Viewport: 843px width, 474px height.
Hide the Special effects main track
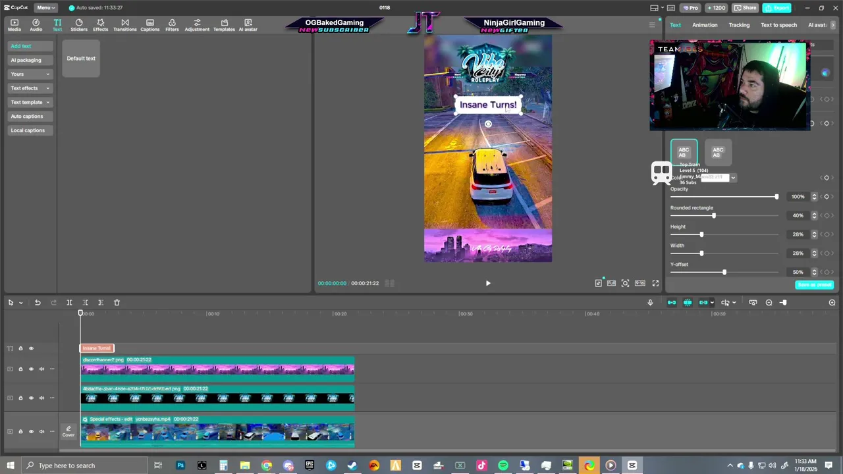31,431
